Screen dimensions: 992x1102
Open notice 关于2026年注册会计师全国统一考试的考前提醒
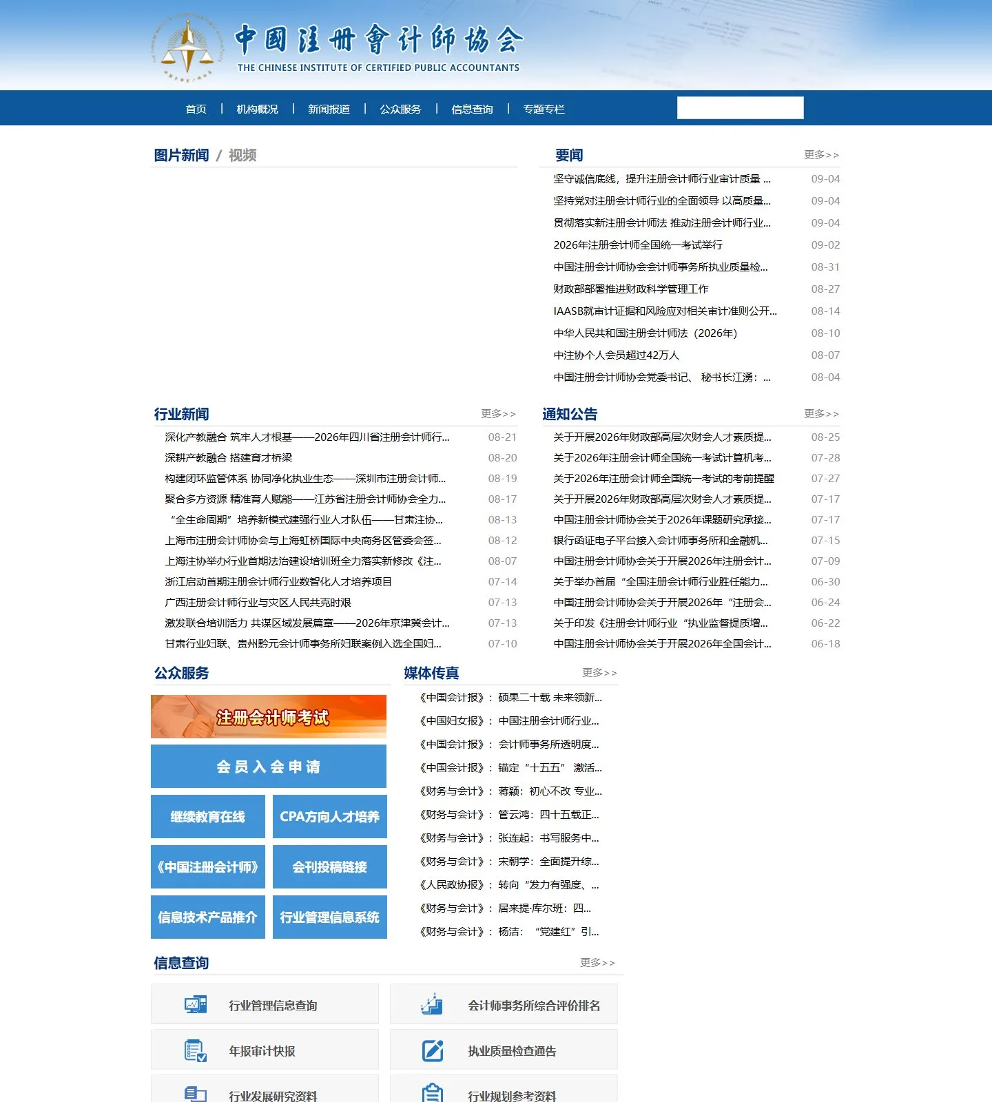click(664, 479)
